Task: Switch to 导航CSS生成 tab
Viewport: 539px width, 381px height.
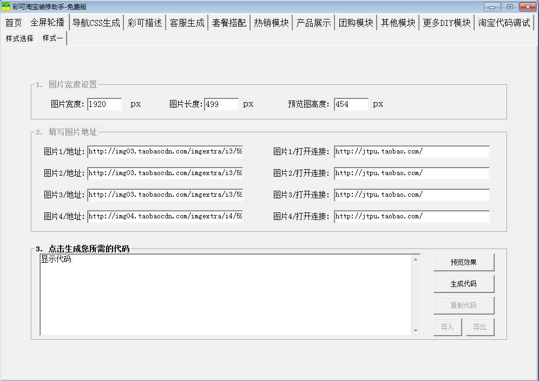Action: (x=96, y=23)
